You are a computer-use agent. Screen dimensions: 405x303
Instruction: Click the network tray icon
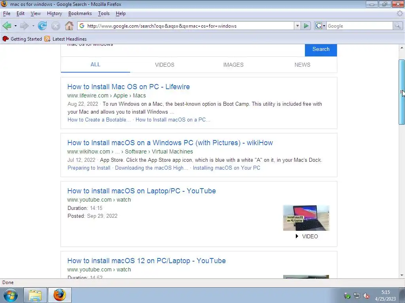pyautogui.click(x=357, y=296)
